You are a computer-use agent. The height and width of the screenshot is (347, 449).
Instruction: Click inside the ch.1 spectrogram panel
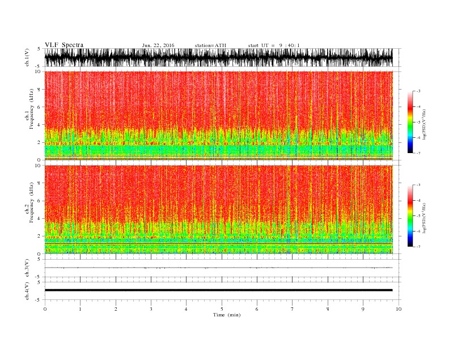218,116
